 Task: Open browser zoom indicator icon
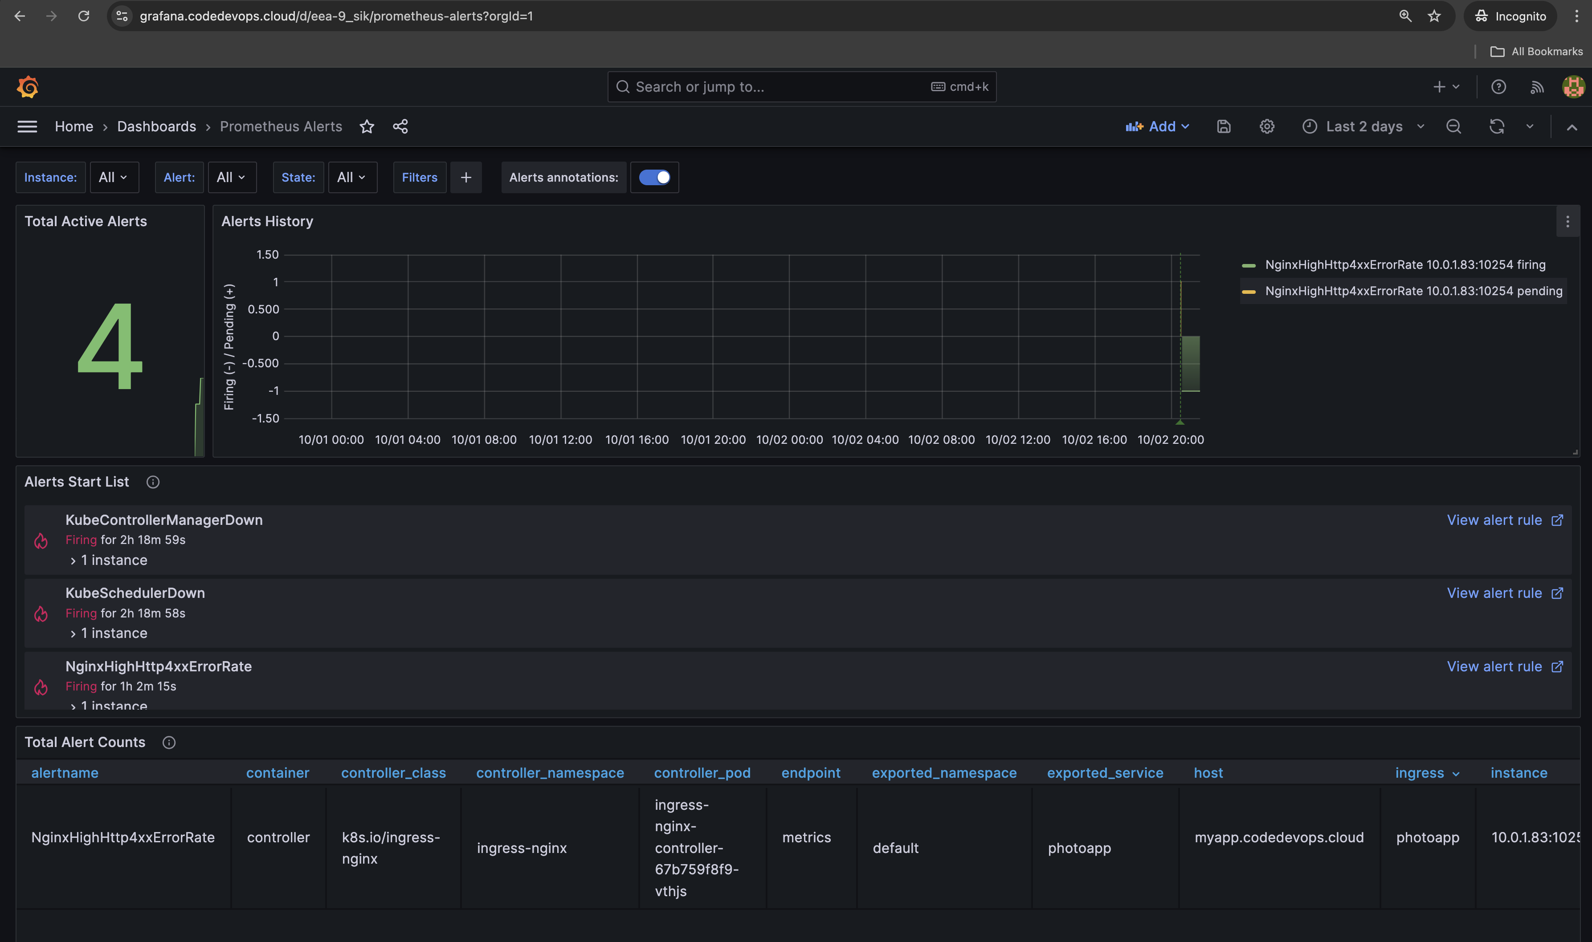point(1405,16)
